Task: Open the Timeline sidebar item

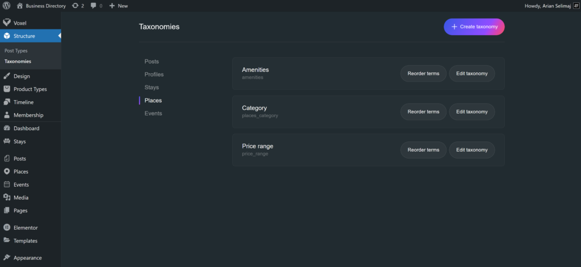Action: (x=23, y=102)
